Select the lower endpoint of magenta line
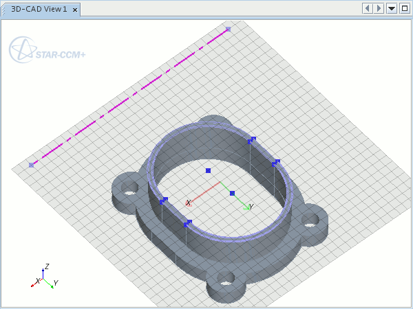This screenshot has width=413, height=309. click(31, 165)
